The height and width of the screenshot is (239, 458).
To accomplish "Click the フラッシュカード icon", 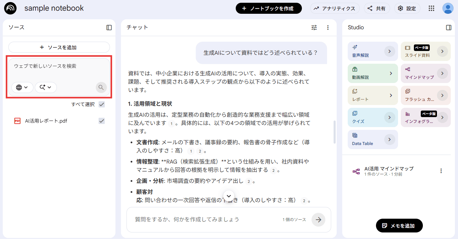I will [x=408, y=91].
